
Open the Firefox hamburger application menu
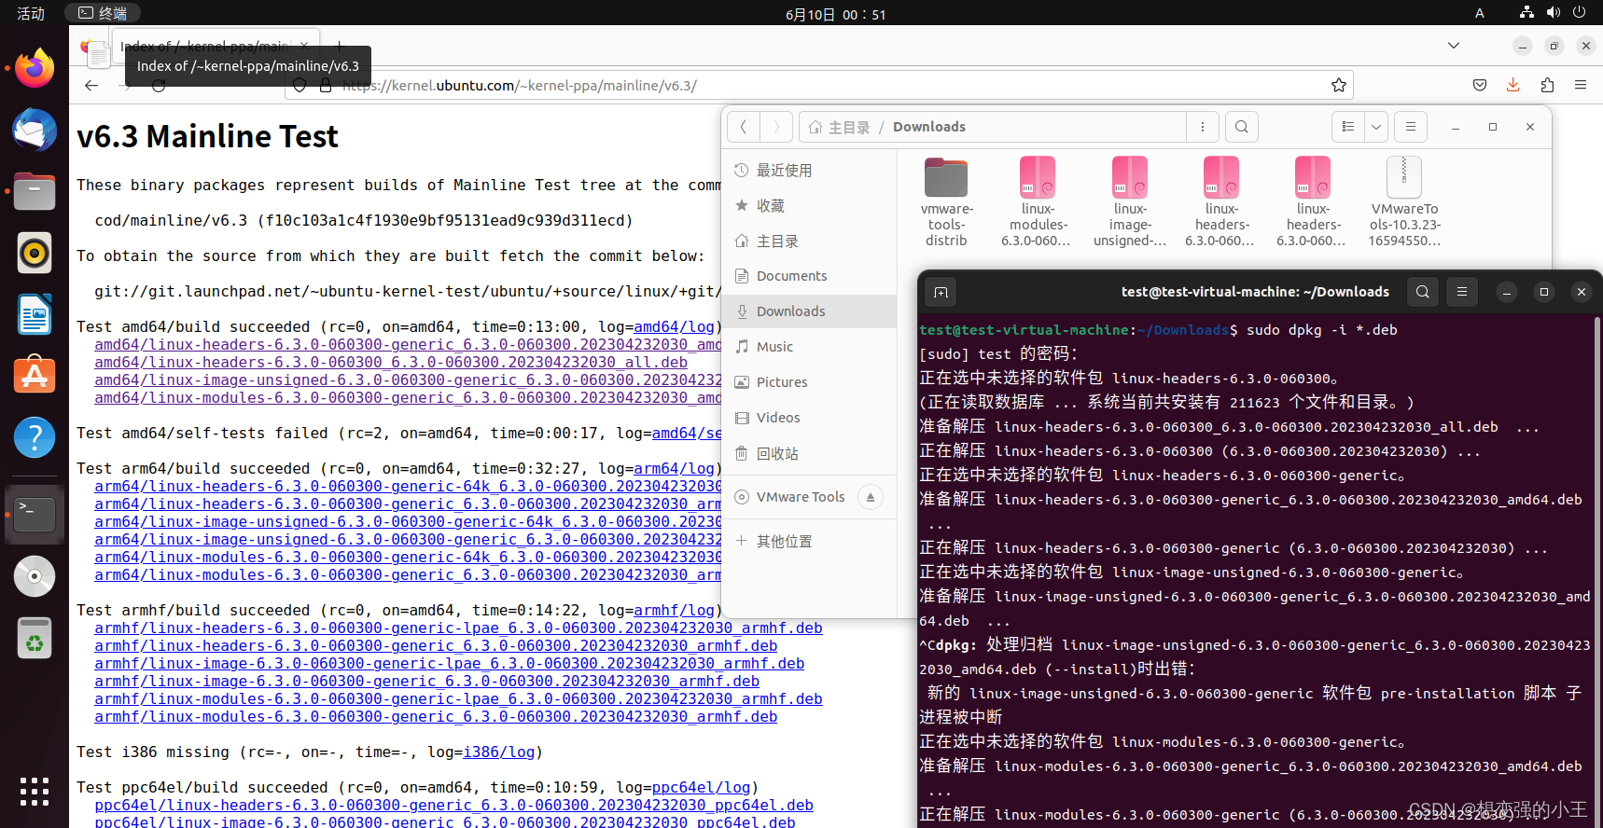click(x=1581, y=85)
